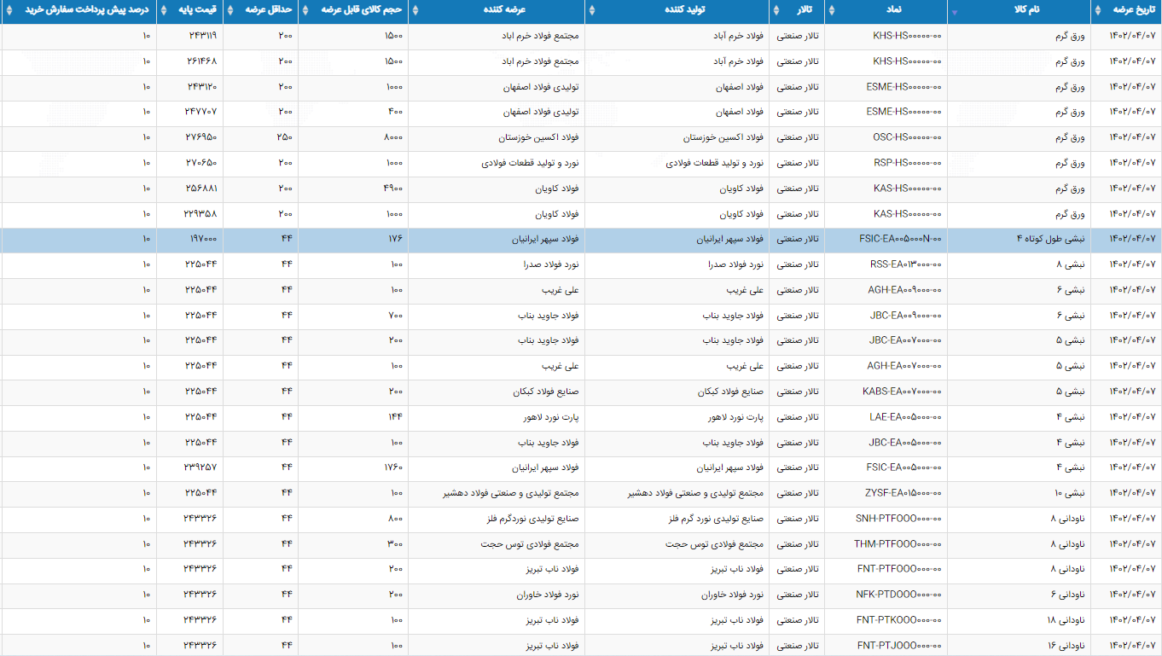Select the product name cell 'ناودانی ۱۶'

click(1066, 646)
